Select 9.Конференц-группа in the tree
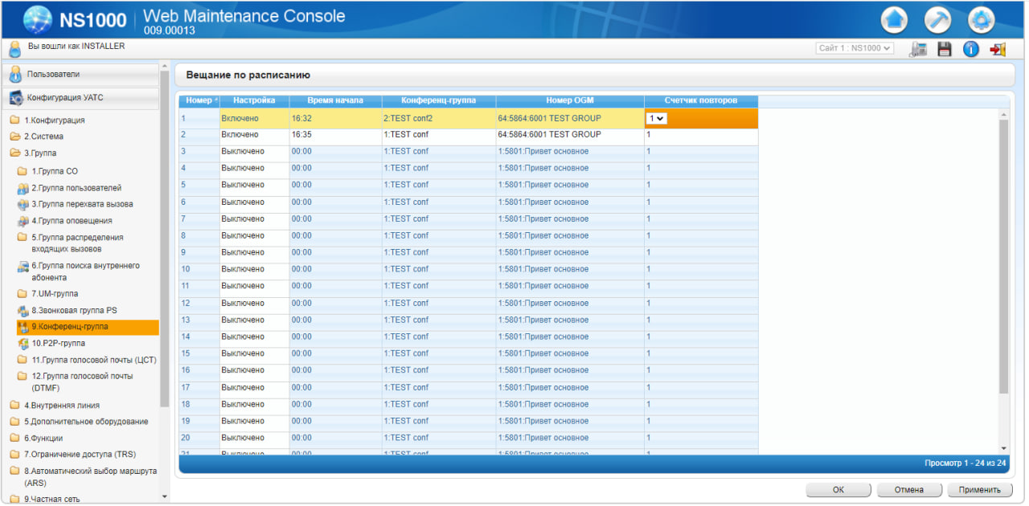Viewport: 1029px width, 506px height. 87,327
